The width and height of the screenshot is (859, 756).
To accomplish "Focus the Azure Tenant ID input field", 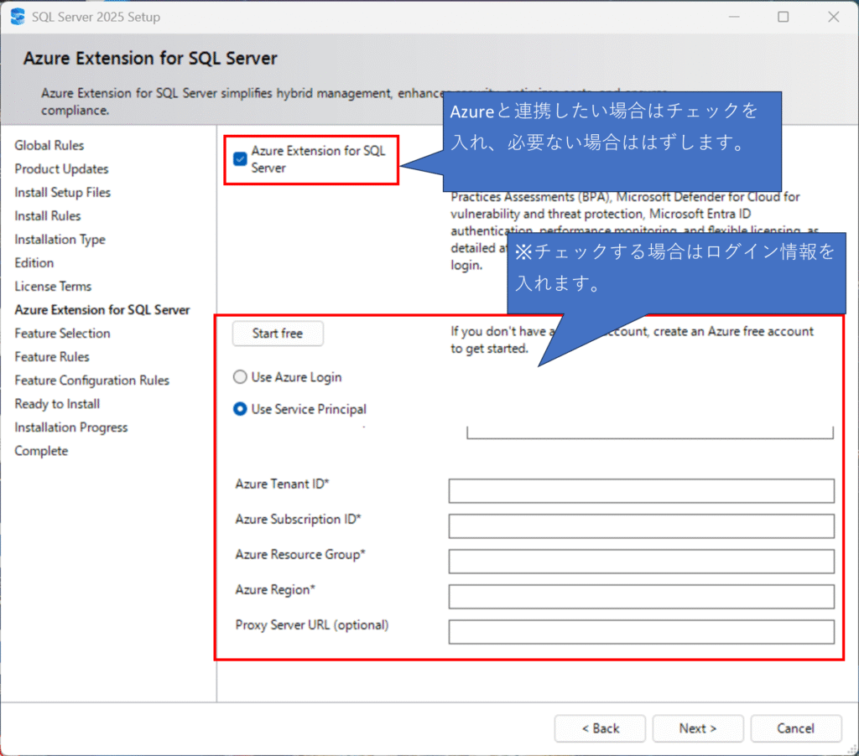I will tap(642, 491).
